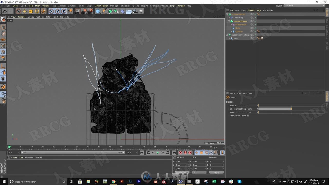Click Make Editable icon in left toolbar
Screen dimensions: 329x185
(3, 20)
